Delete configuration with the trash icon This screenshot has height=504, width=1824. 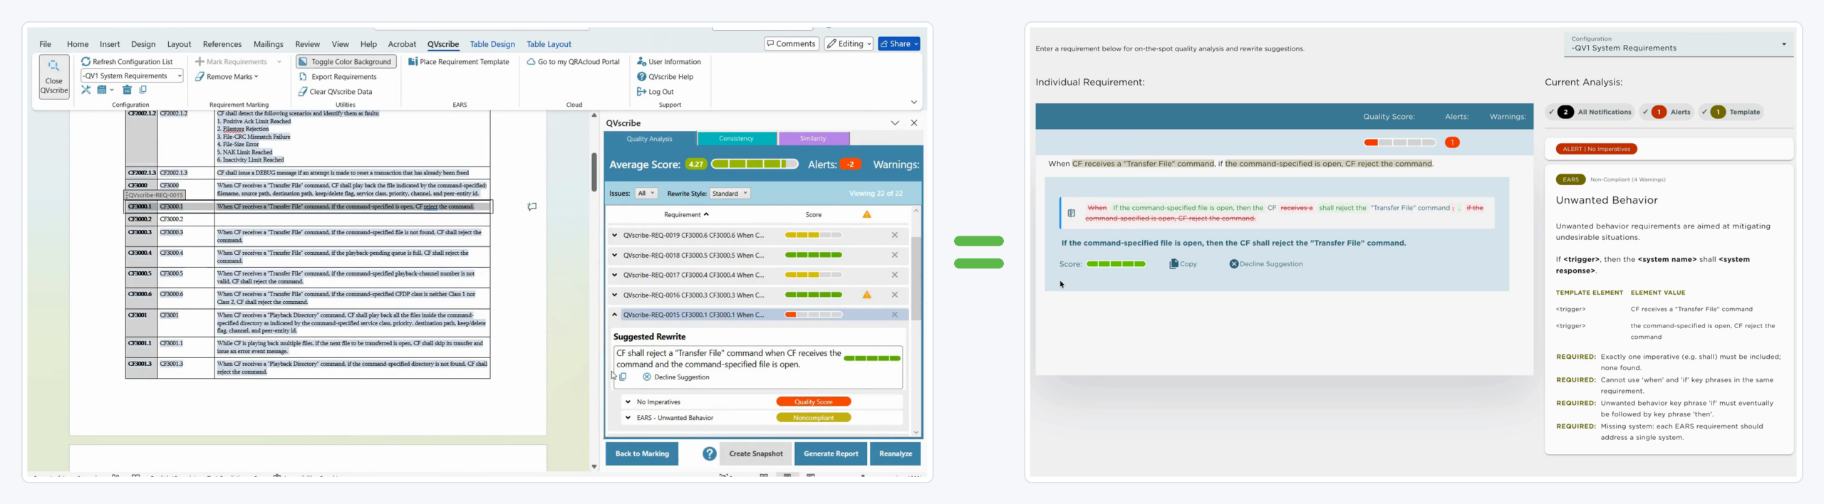point(127,90)
